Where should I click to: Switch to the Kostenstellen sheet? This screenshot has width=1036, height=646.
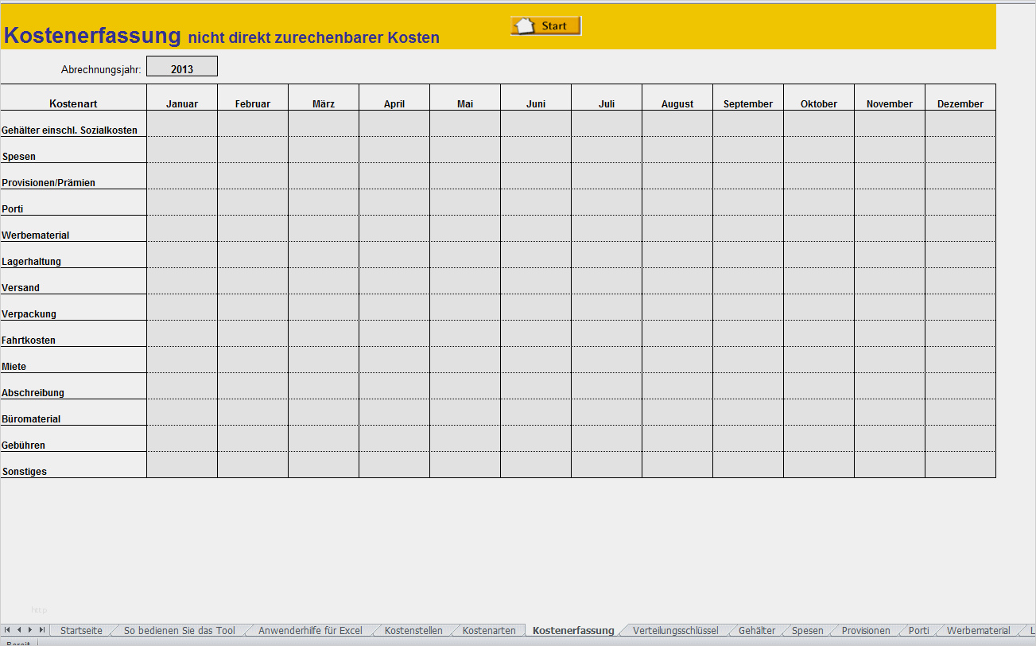click(x=413, y=630)
